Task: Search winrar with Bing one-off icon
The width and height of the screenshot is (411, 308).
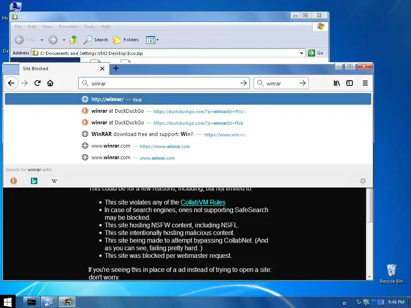Action: 34,181
